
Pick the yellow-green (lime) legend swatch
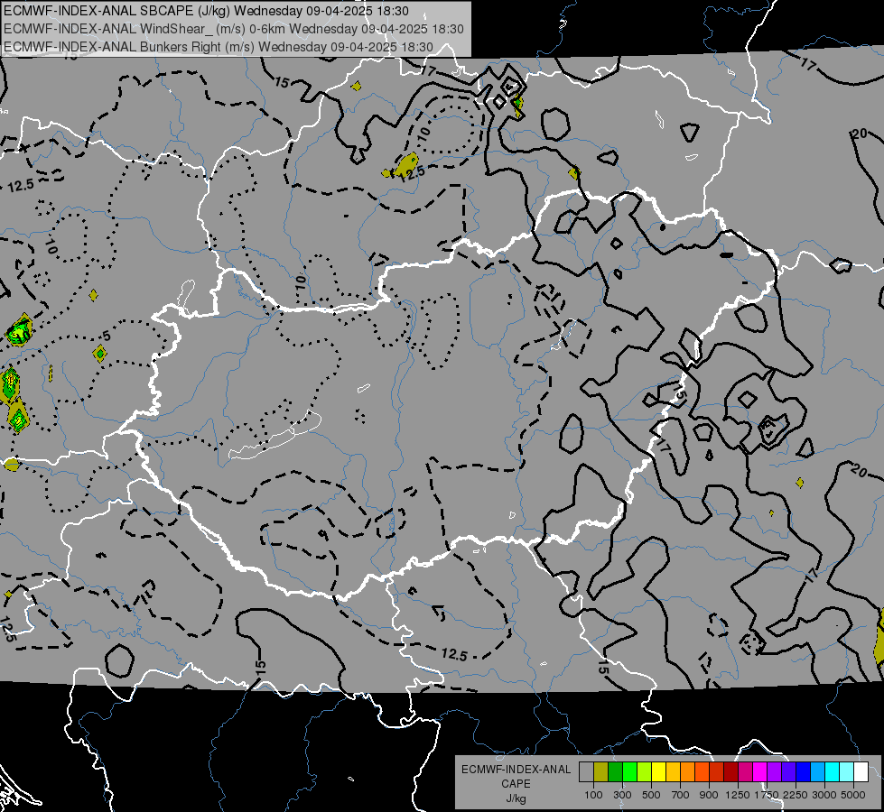tap(645, 772)
